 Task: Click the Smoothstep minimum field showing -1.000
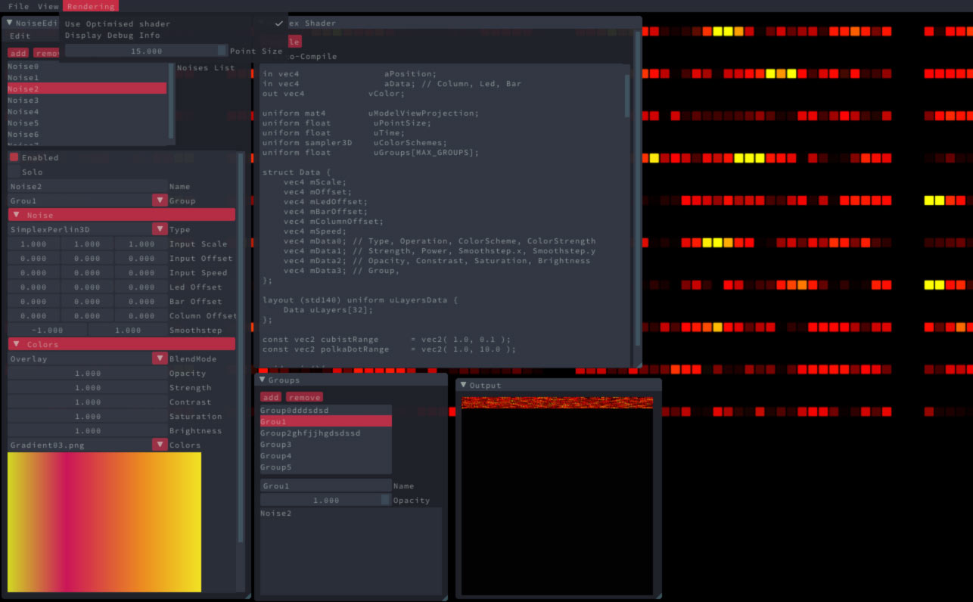(x=47, y=330)
